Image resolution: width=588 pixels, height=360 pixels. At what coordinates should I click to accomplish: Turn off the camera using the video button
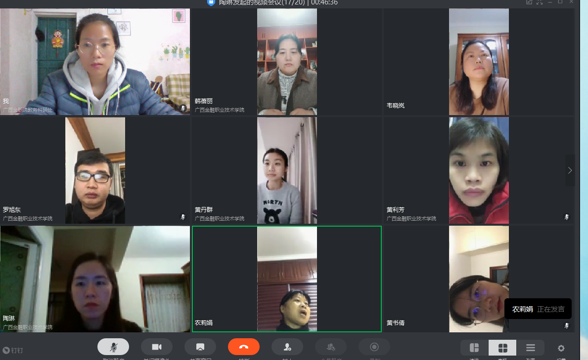pyautogui.click(x=156, y=347)
